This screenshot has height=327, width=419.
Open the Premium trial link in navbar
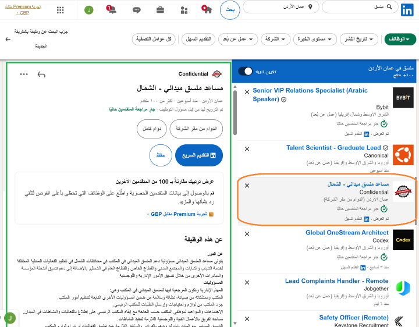[x=23, y=9]
